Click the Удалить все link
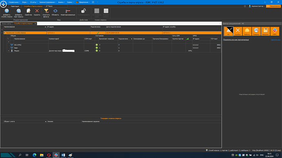 tap(275, 39)
